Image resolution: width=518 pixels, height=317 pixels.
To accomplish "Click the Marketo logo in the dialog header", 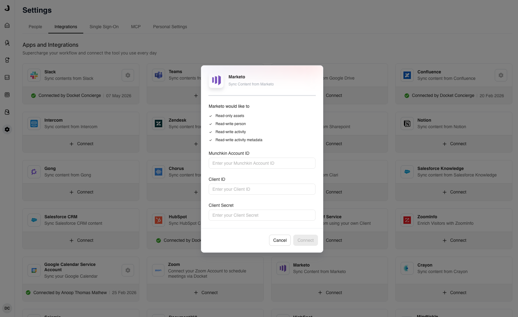I will pyautogui.click(x=216, y=80).
